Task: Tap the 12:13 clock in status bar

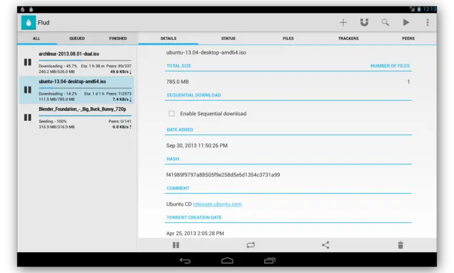Action: 430,9
